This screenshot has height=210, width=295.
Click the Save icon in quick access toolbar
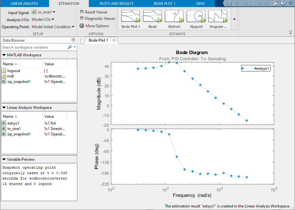point(229,3)
